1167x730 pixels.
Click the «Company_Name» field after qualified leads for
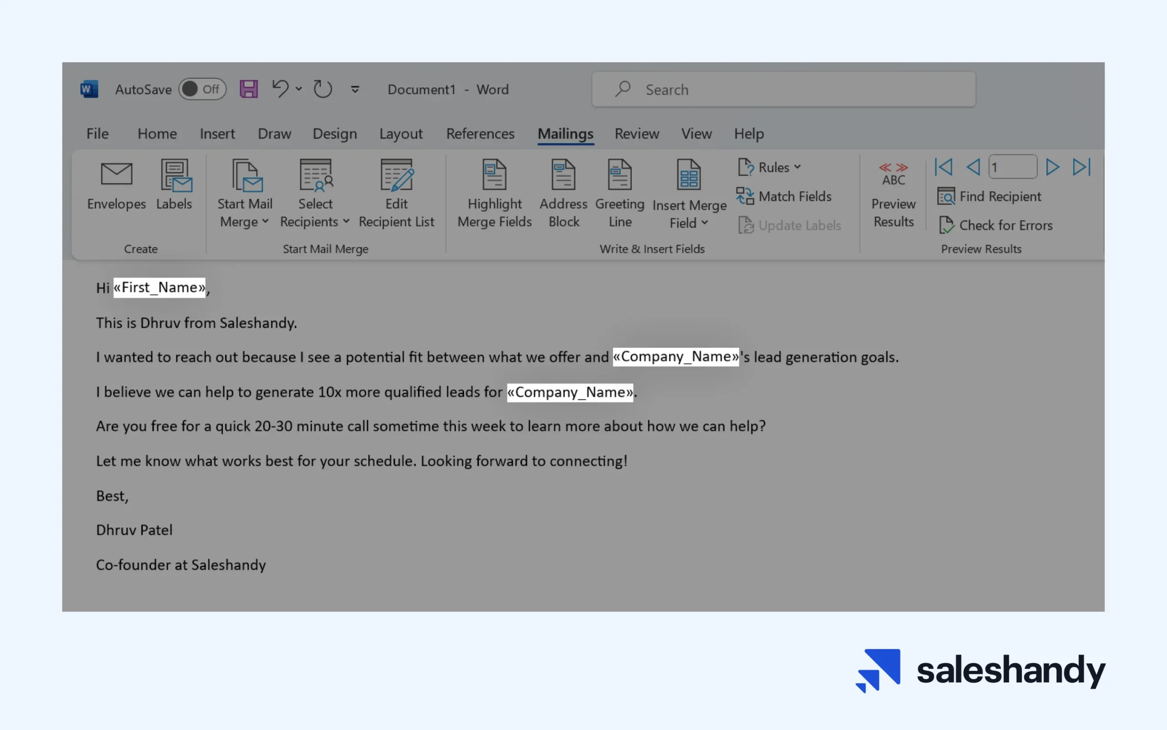(x=569, y=392)
